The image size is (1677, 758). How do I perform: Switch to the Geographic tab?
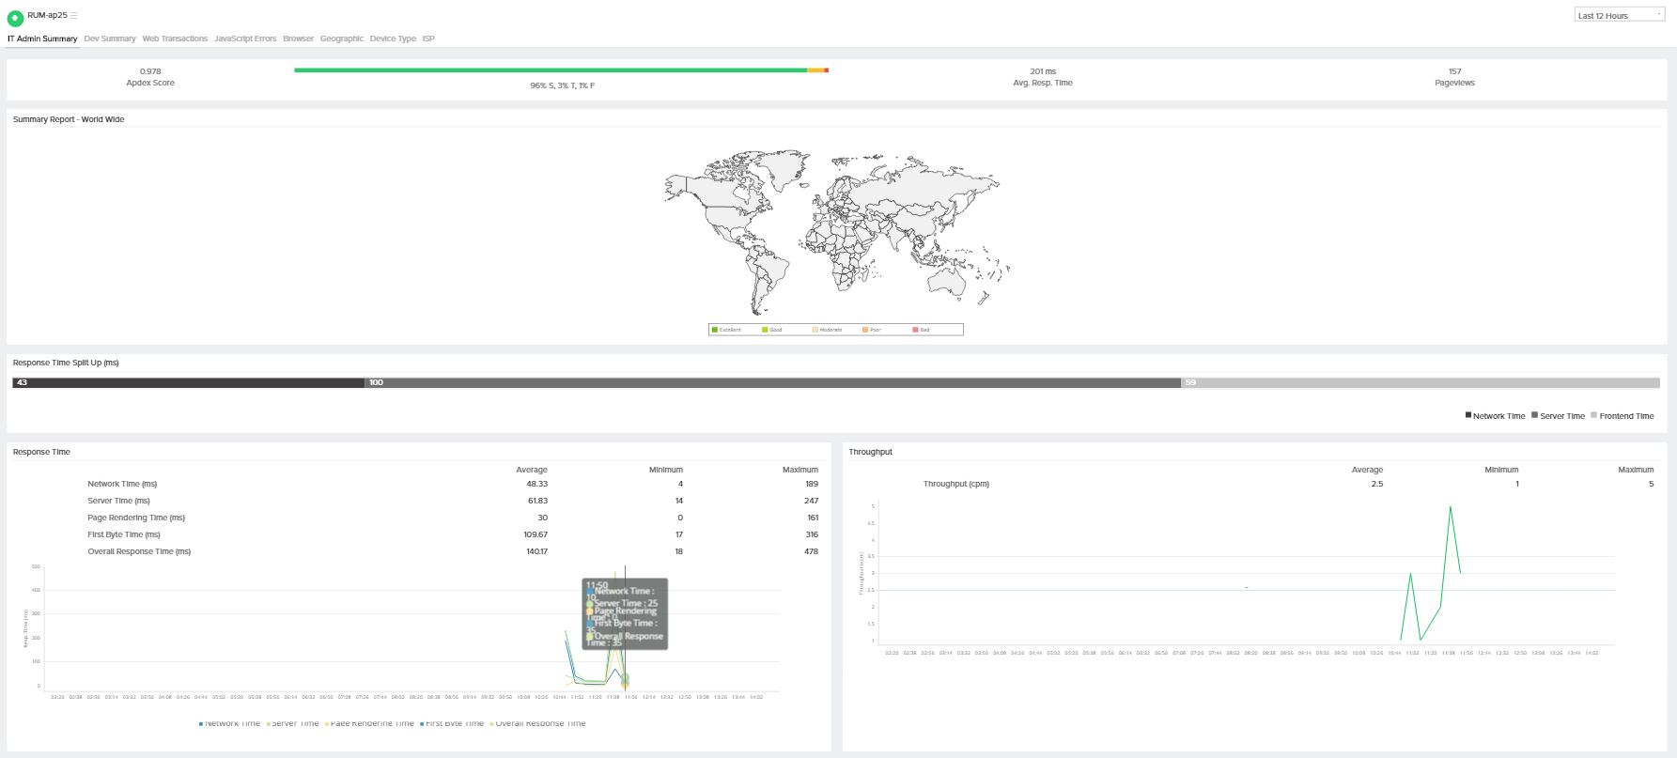click(x=341, y=39)
